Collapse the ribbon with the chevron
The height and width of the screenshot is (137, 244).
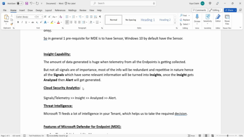pos(240,27)
